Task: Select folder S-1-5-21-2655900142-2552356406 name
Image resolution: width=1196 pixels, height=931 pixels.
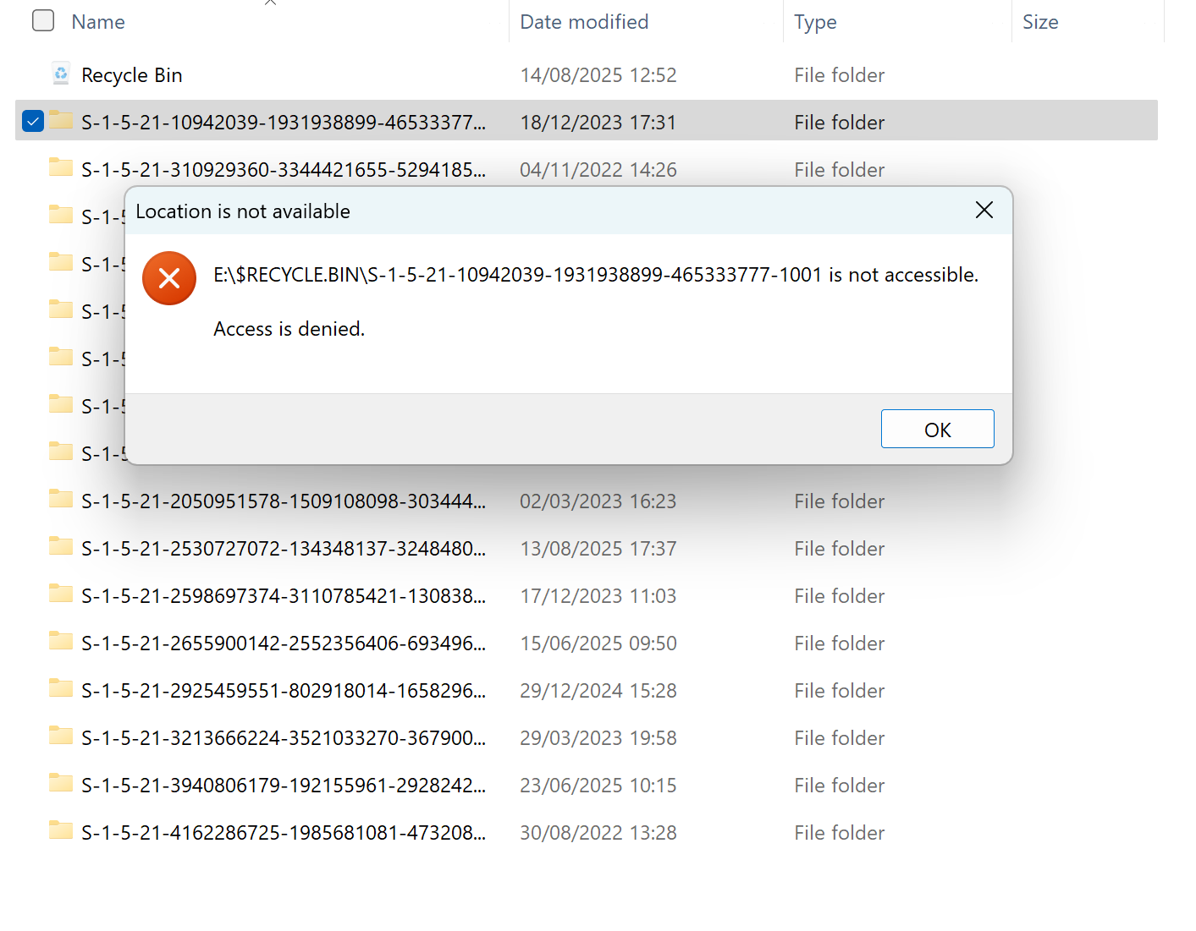Action: click(x=284, y=643)
